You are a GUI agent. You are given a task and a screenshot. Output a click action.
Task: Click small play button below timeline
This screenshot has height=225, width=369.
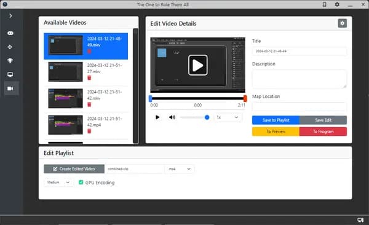pos(157,117)
